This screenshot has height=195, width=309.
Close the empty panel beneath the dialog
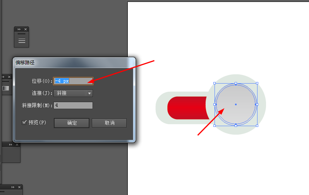(x=17, y=145)
